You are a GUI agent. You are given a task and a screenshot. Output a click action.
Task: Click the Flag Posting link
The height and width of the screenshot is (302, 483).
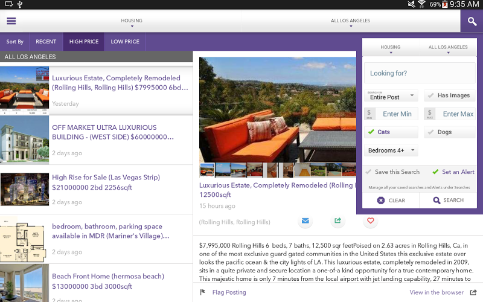[229, 292]
